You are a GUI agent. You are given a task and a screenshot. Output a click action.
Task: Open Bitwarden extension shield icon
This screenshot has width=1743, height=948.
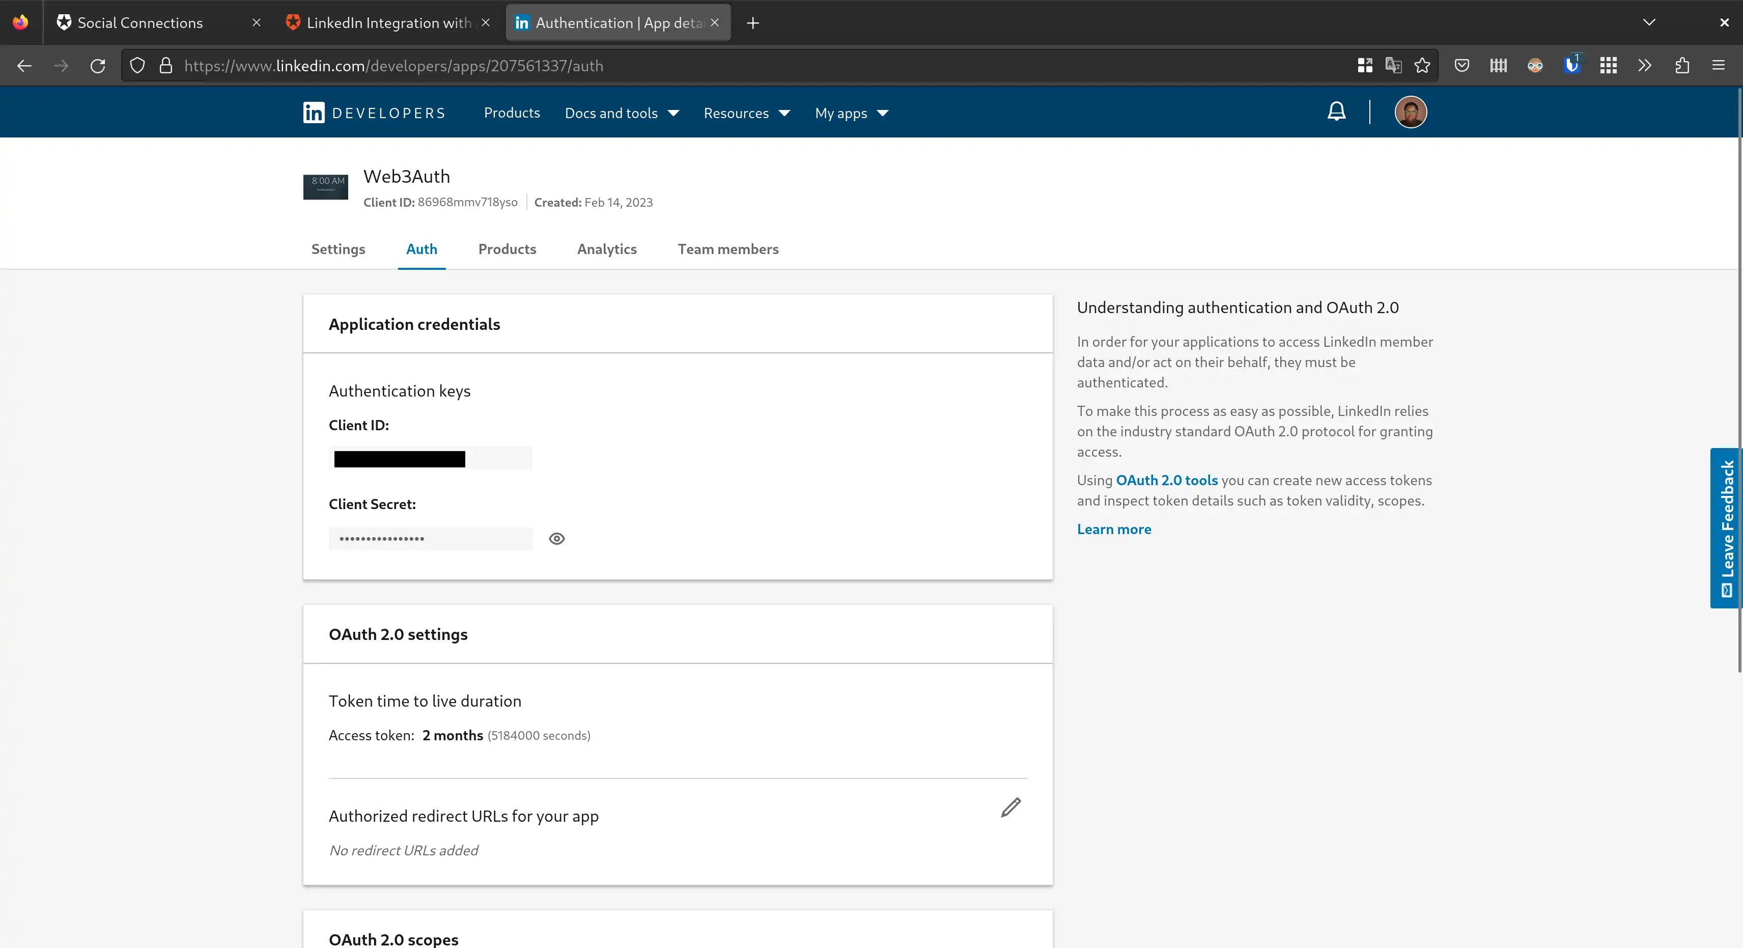1572,66
